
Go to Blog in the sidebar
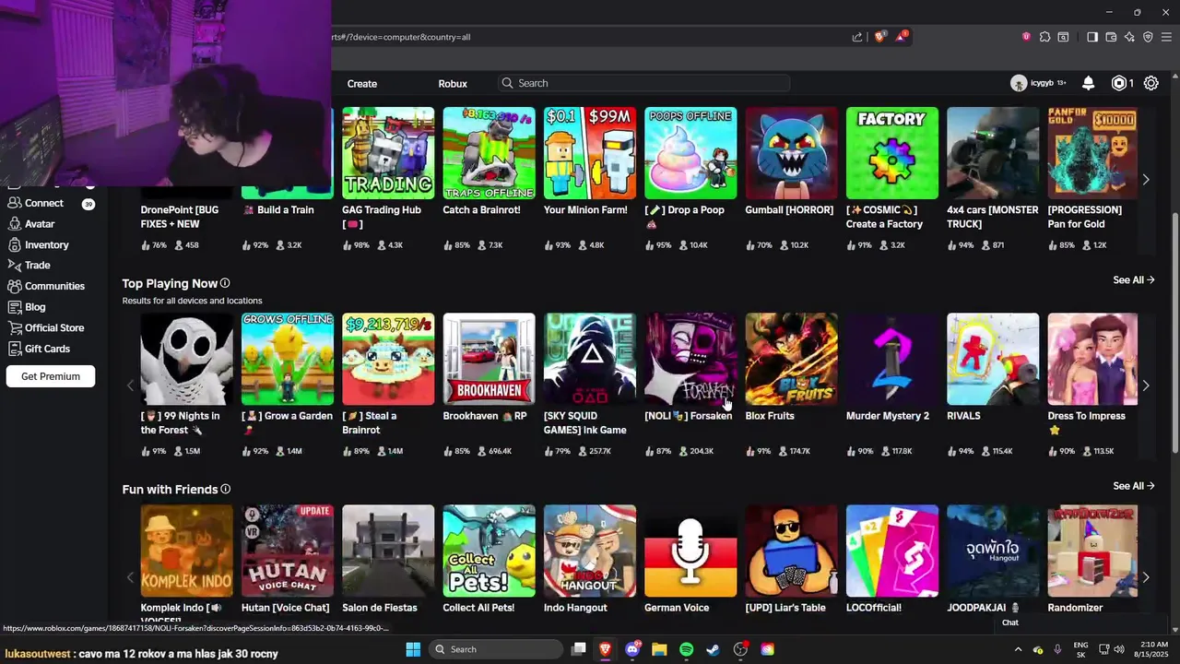coord(35,307)
